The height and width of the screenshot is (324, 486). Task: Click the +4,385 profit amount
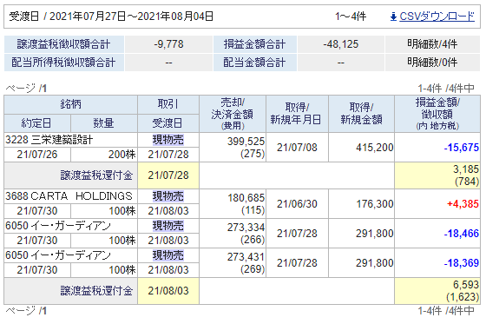coord(463,204)
